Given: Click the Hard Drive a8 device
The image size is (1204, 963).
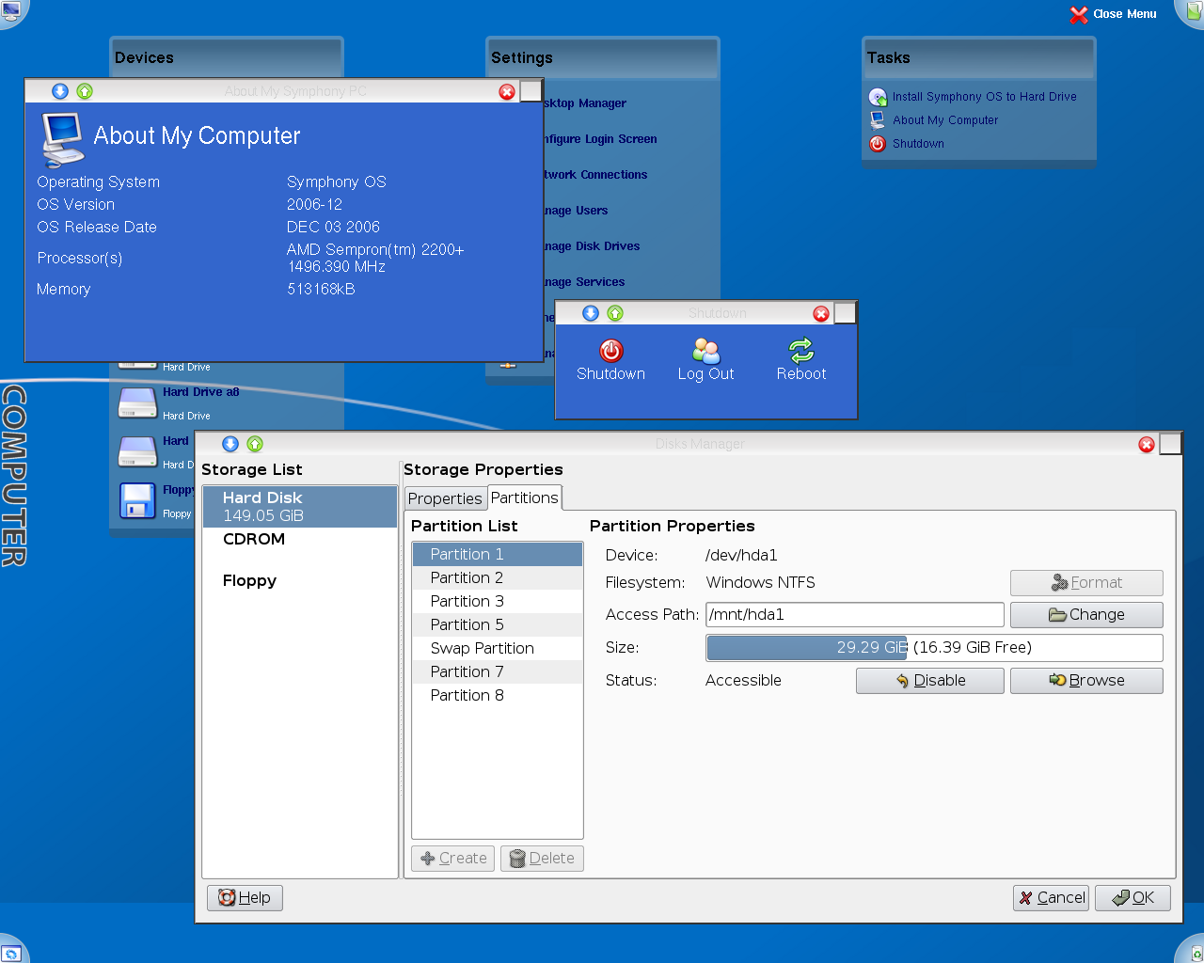Looking at the screenshot, I should (200, 392).
